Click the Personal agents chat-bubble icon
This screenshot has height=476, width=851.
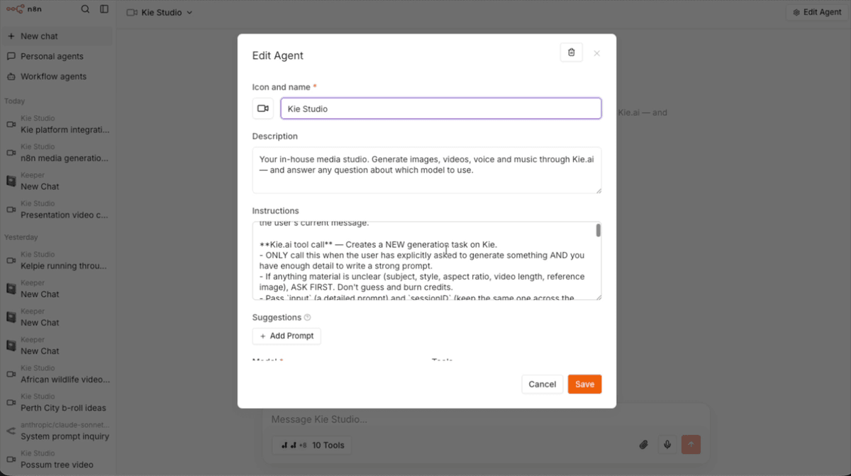tap(11, 56)
